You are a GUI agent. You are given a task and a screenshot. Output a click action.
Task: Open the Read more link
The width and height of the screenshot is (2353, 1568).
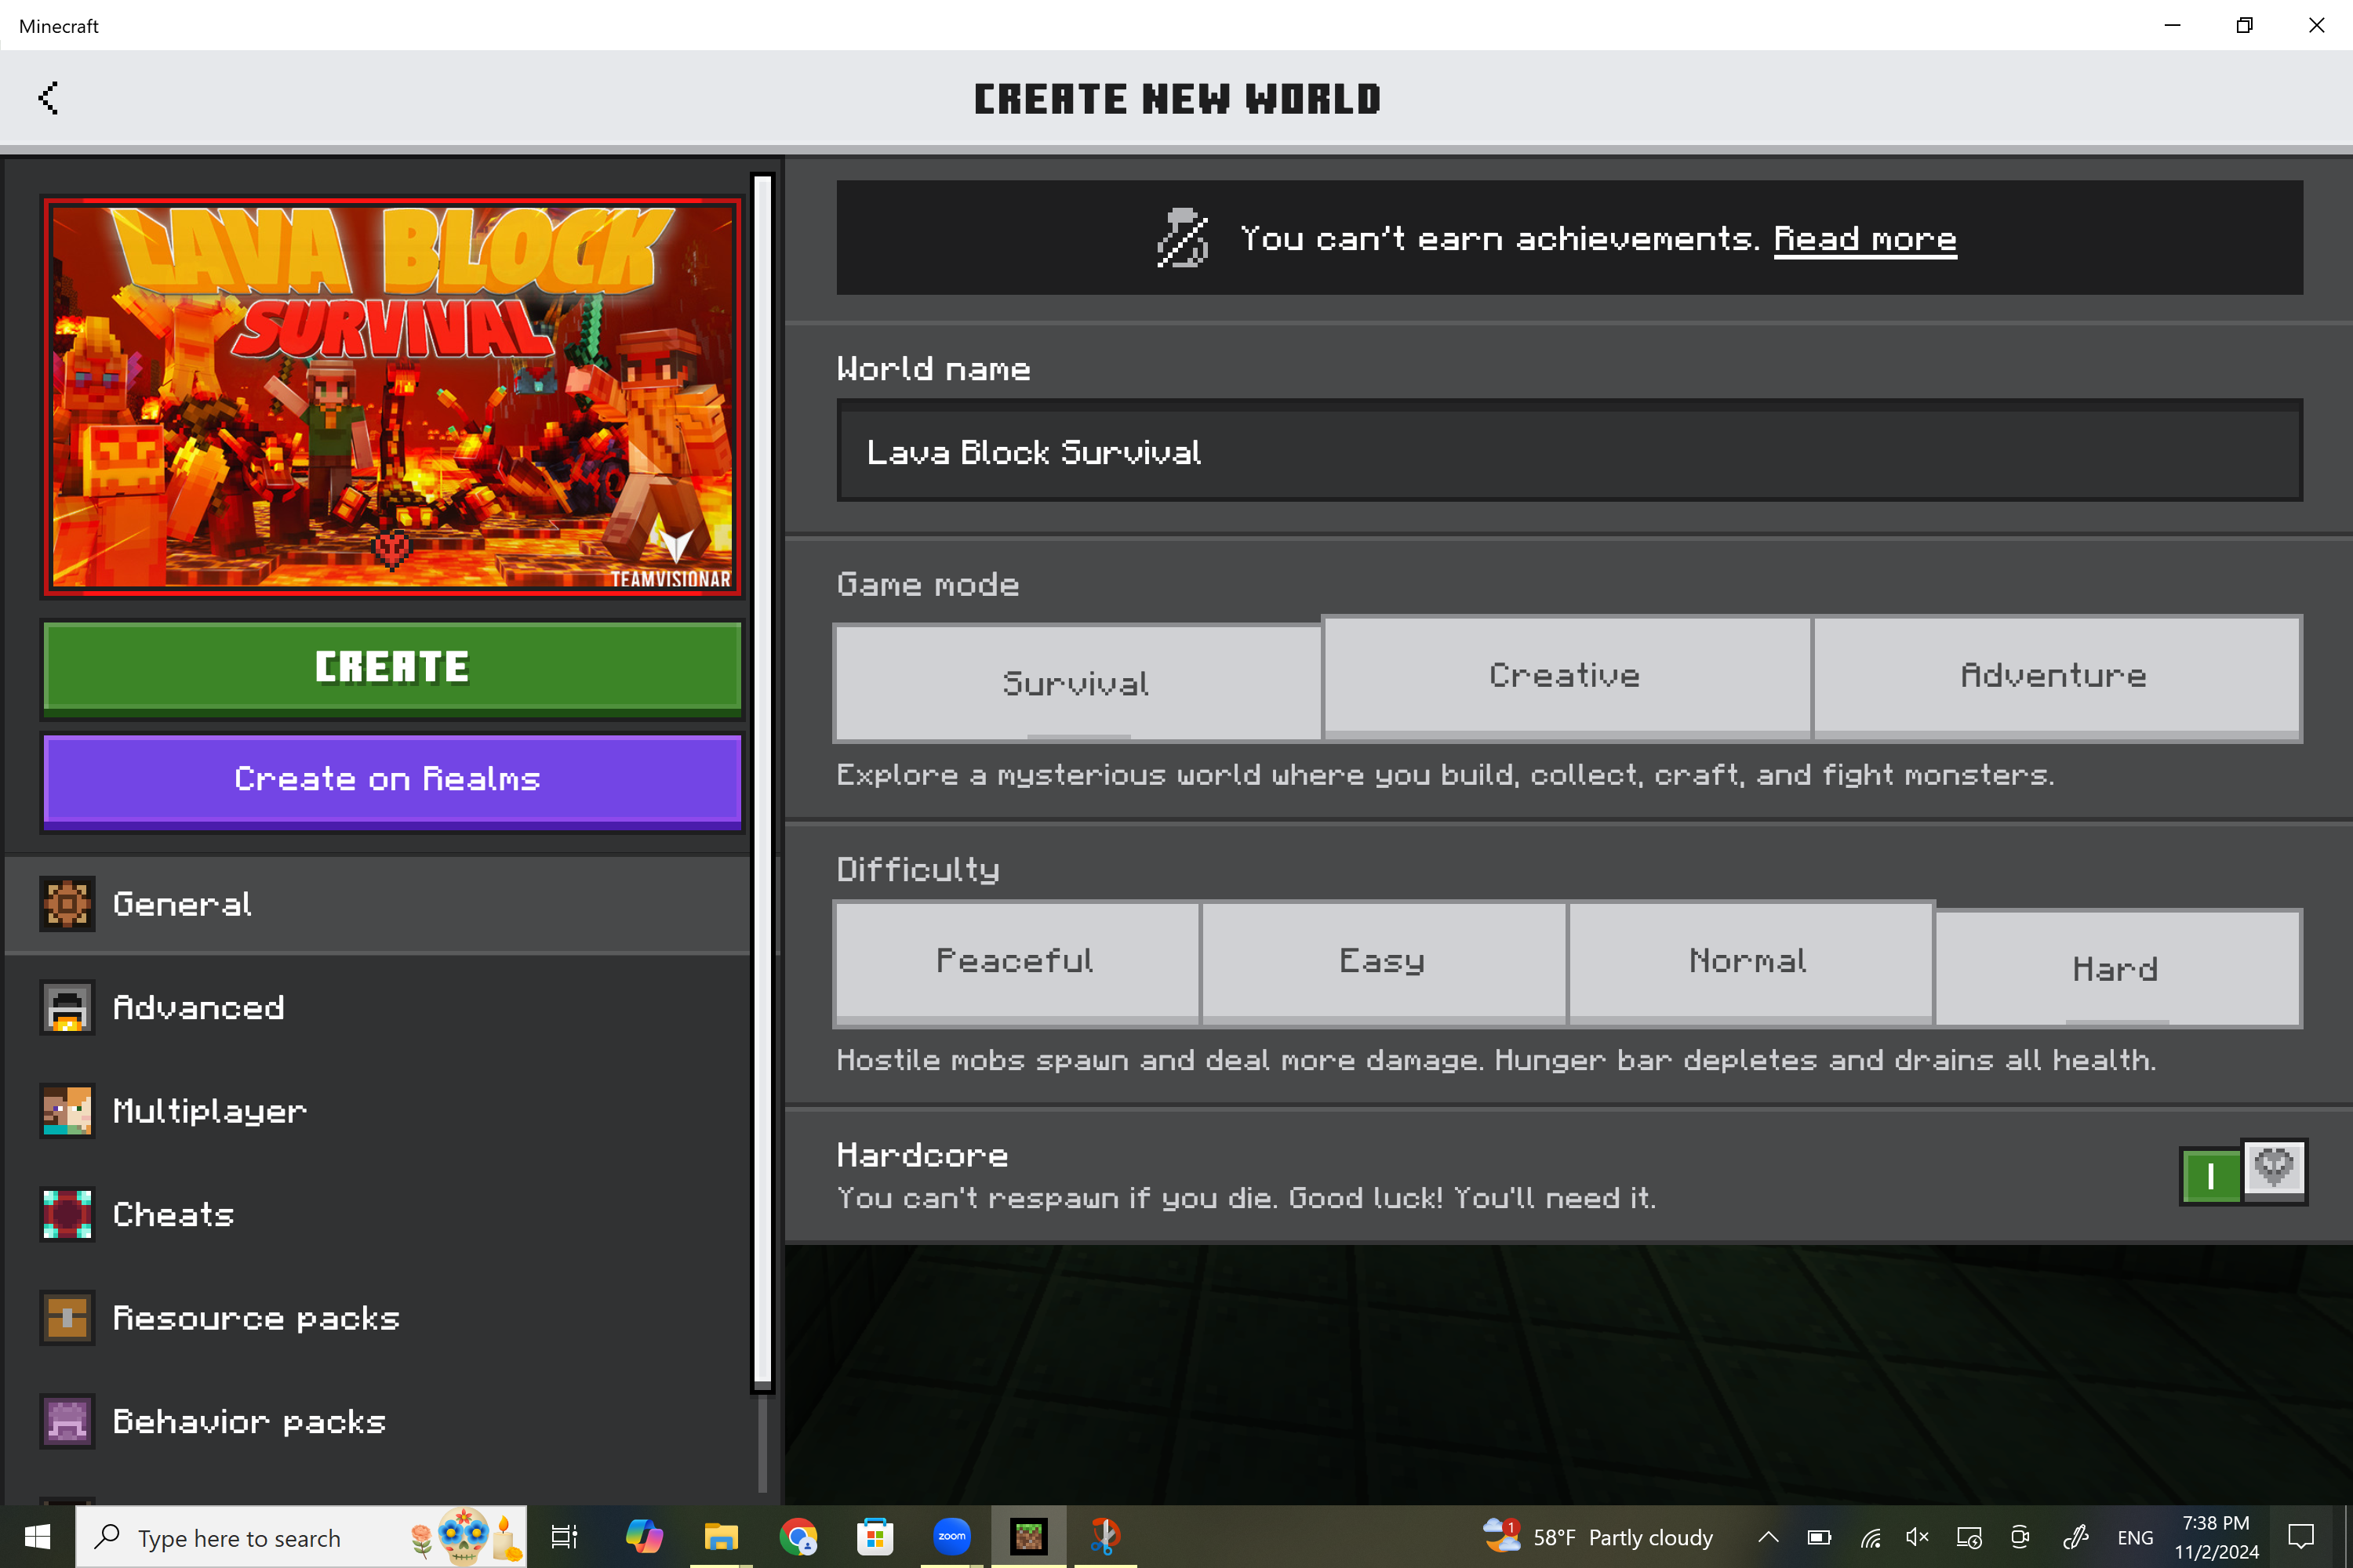pyautogui.click(x=1865, y=239)
